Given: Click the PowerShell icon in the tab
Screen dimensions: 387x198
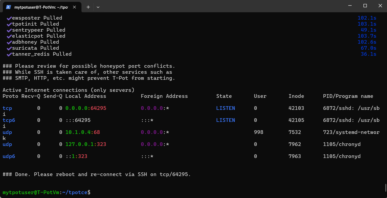Looking at the screenshot, I should (x=8, y=7).
